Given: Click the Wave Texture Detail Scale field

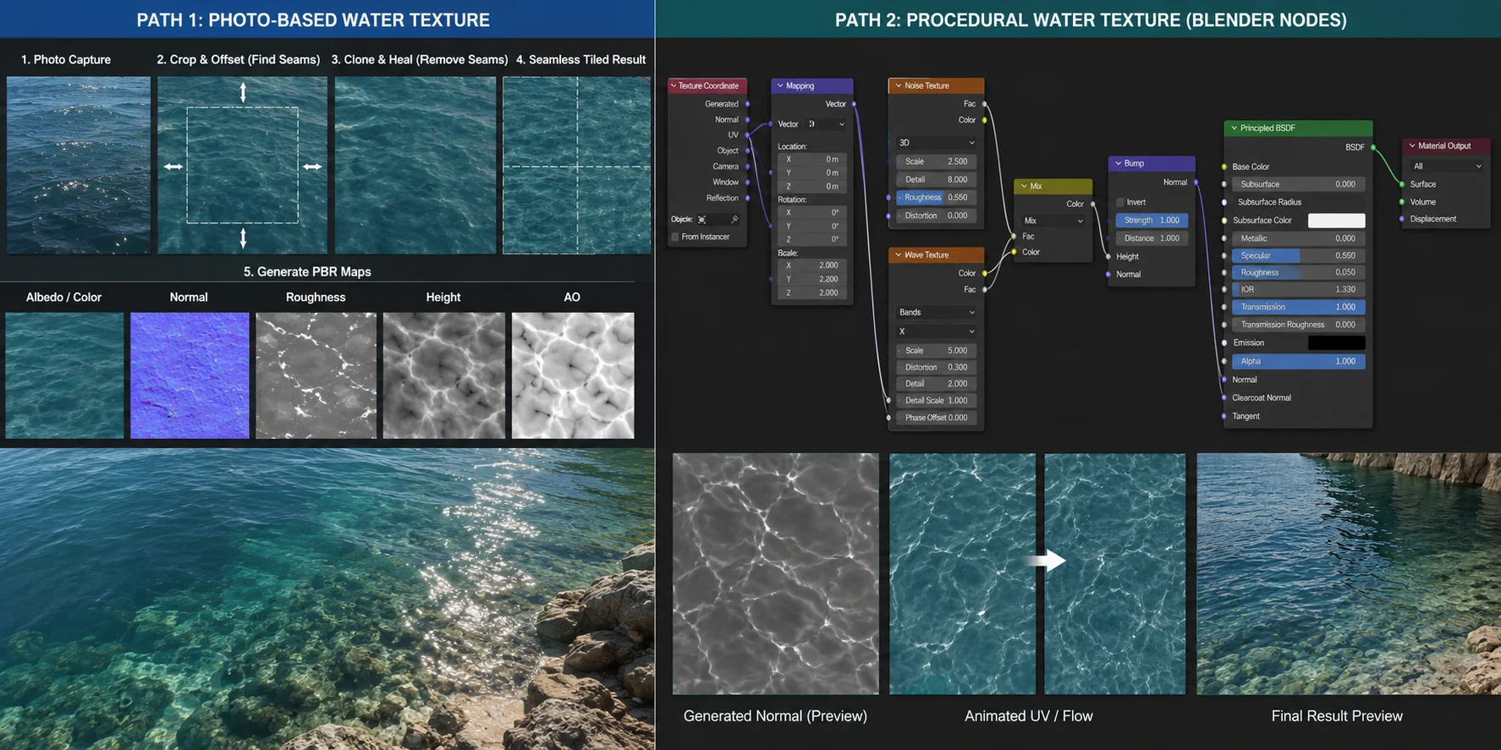Looking at the screenshot, I should 937,401.
